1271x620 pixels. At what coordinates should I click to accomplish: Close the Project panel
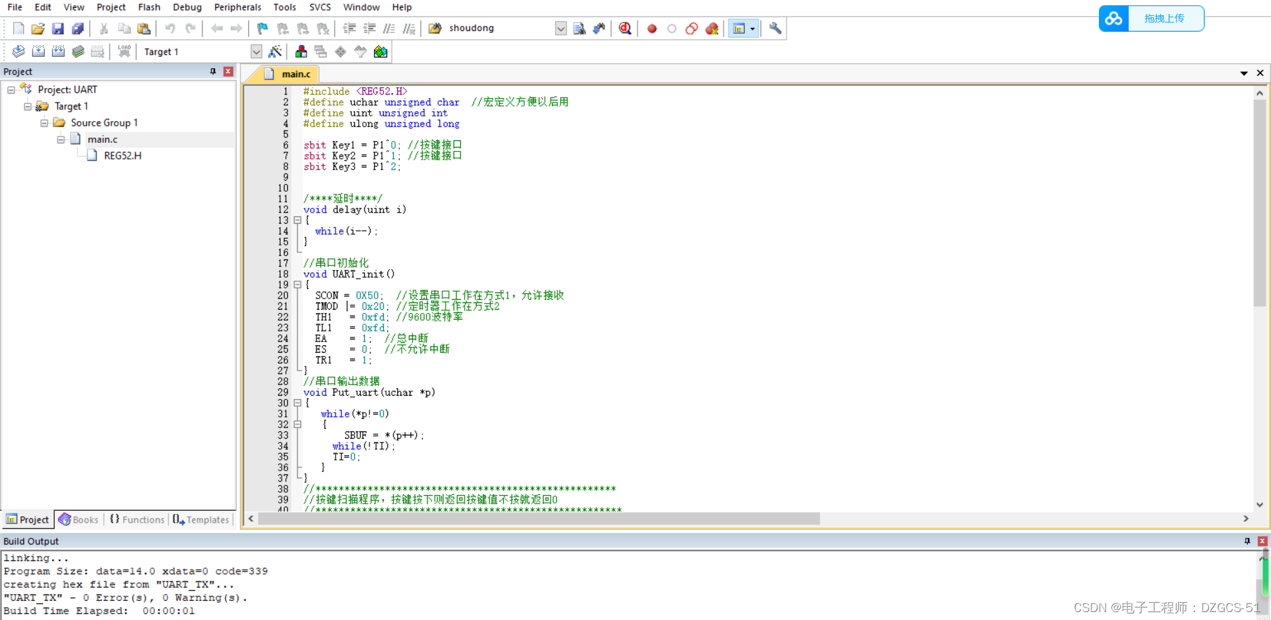[x=228, y=71]
